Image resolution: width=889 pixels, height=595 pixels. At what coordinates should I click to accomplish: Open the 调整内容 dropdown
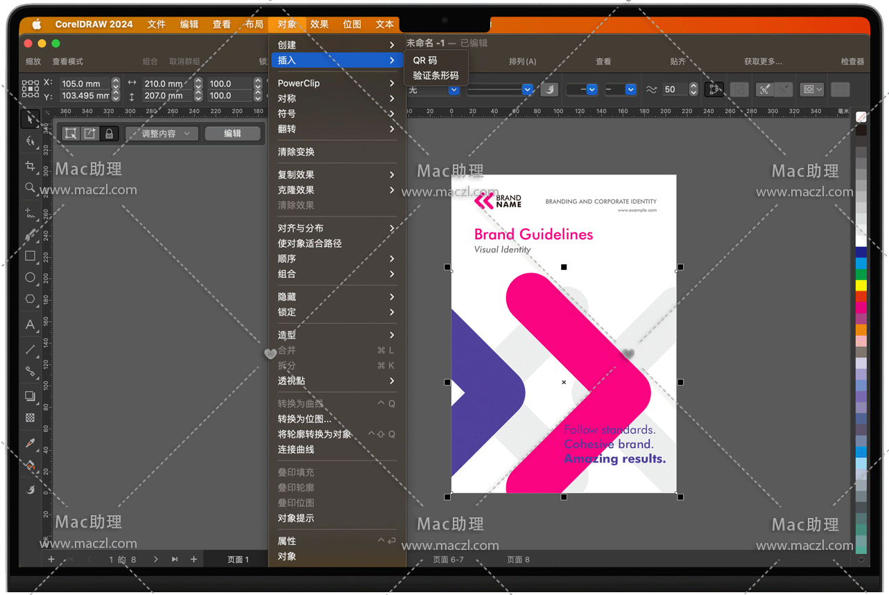[162, 134]
